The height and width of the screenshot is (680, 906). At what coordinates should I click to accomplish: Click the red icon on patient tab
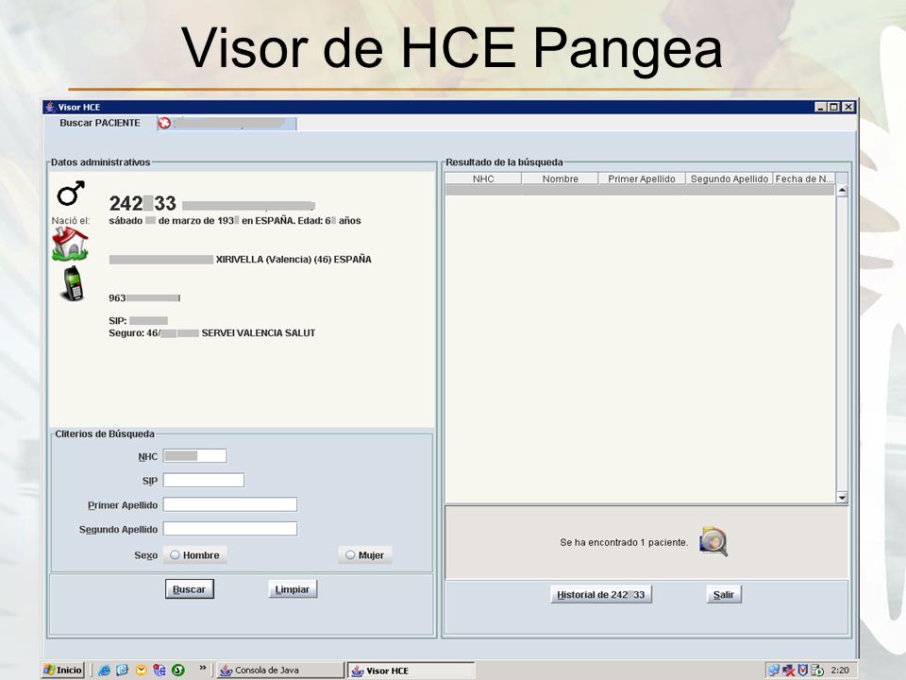(164, 123)
